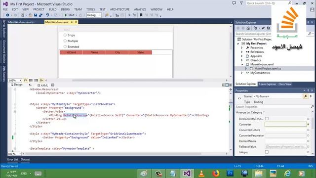Click the XAML view button
316x178 pixels.
pos(43,86)
